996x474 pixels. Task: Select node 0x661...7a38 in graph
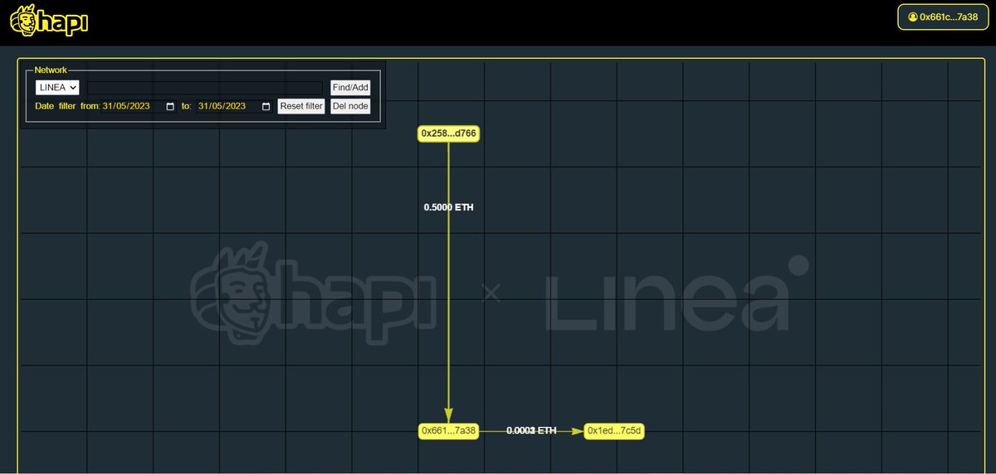(x=448, y=431)
